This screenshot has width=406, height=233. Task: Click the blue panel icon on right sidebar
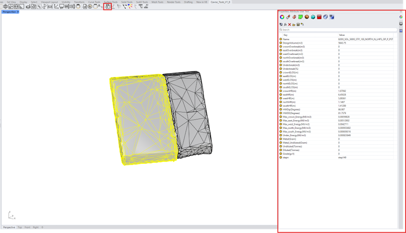(x=401, y=31)
